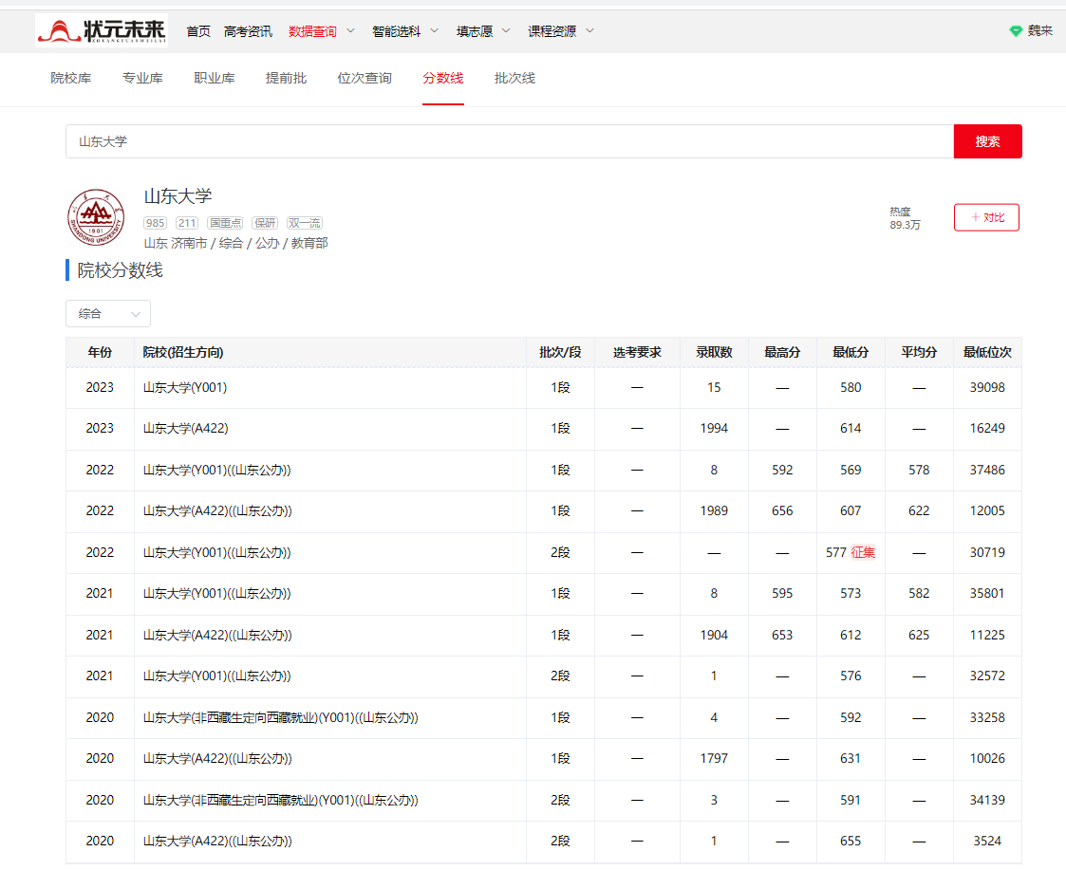Switch to the 提前批 tab
This screenshot has width=1066, height=870.
tap(286, 78)
